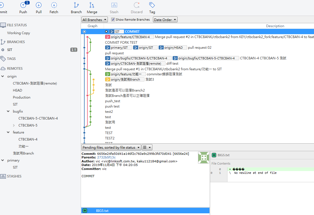Select the Production remote branch
Image resolution: width=314 pixels, height=215 pixels.
tap(22, 97)
